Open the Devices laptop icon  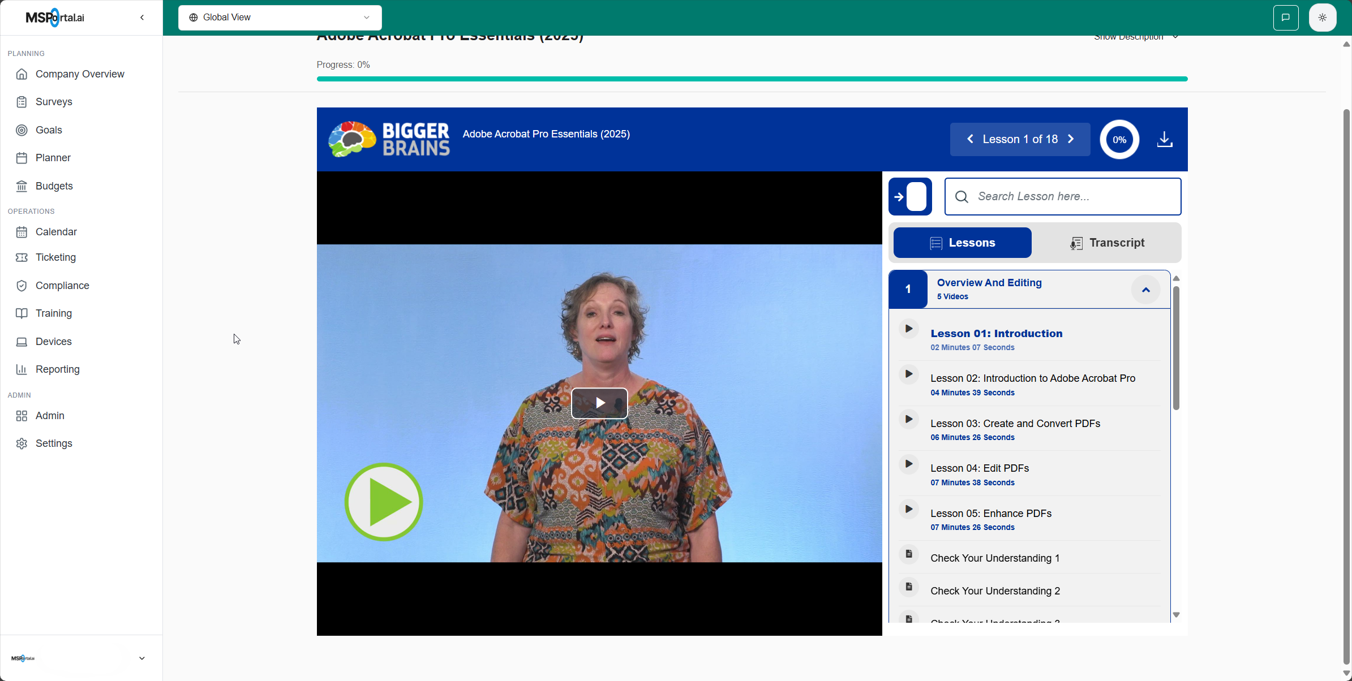point(22,342)
